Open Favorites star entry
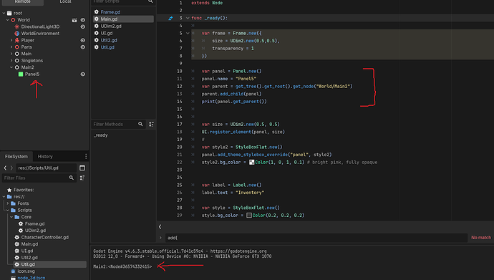The height and width of the screenshot is (280, 494). [x=24, y=190]
